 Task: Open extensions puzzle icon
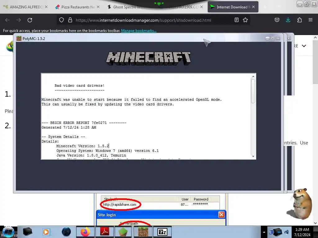coord(299,20)
